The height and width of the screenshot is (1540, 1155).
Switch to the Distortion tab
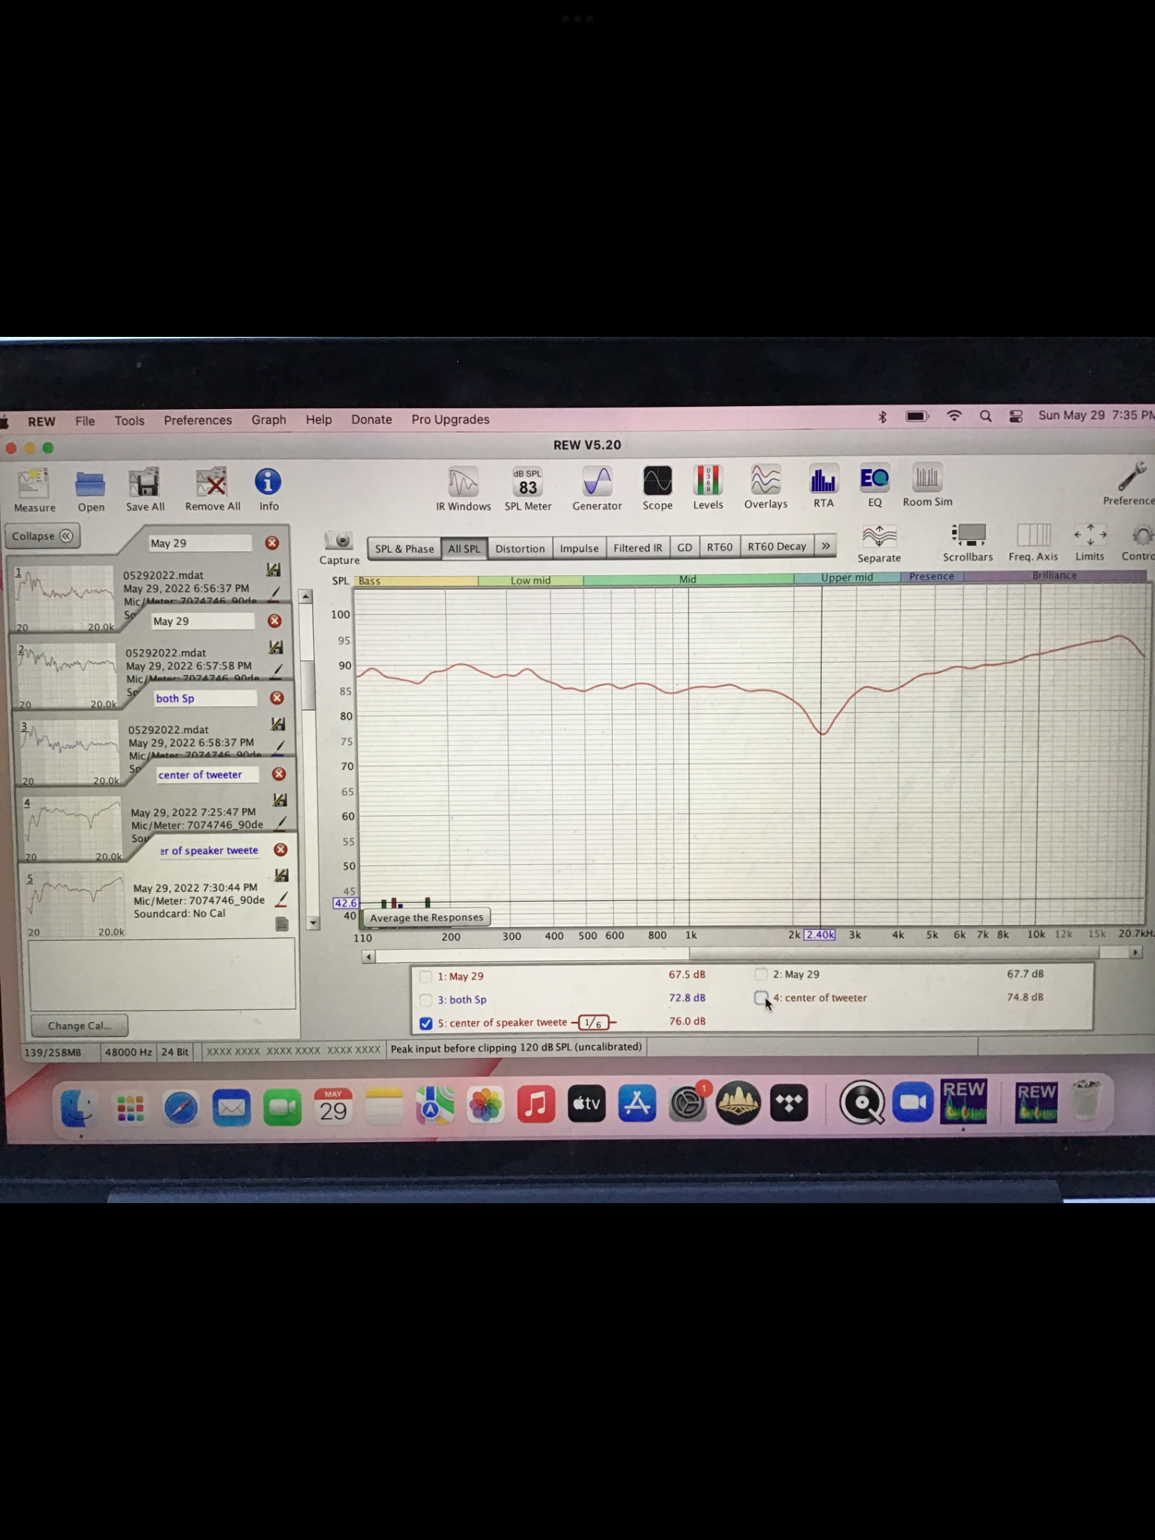520,548
